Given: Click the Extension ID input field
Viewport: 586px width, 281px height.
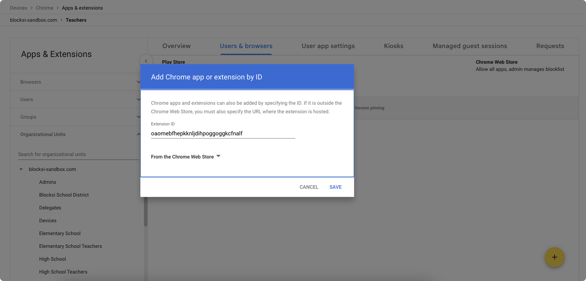Looking at the screenshot, I should pyautogui.click(x=223, y=134).
